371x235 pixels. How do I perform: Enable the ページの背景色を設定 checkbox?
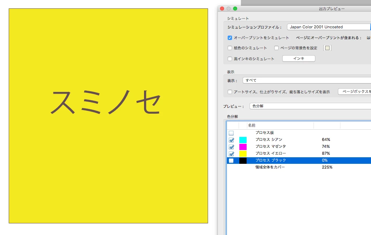click(x=276, y=48)
